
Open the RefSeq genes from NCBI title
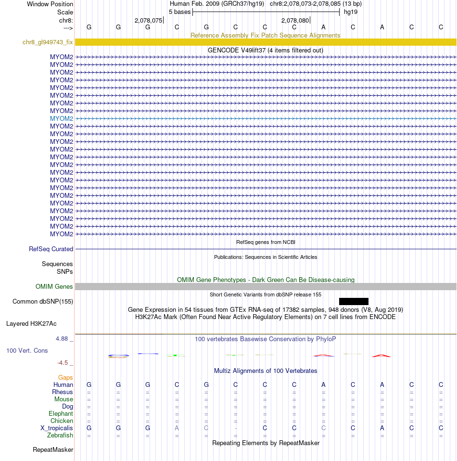click(266, 242)
